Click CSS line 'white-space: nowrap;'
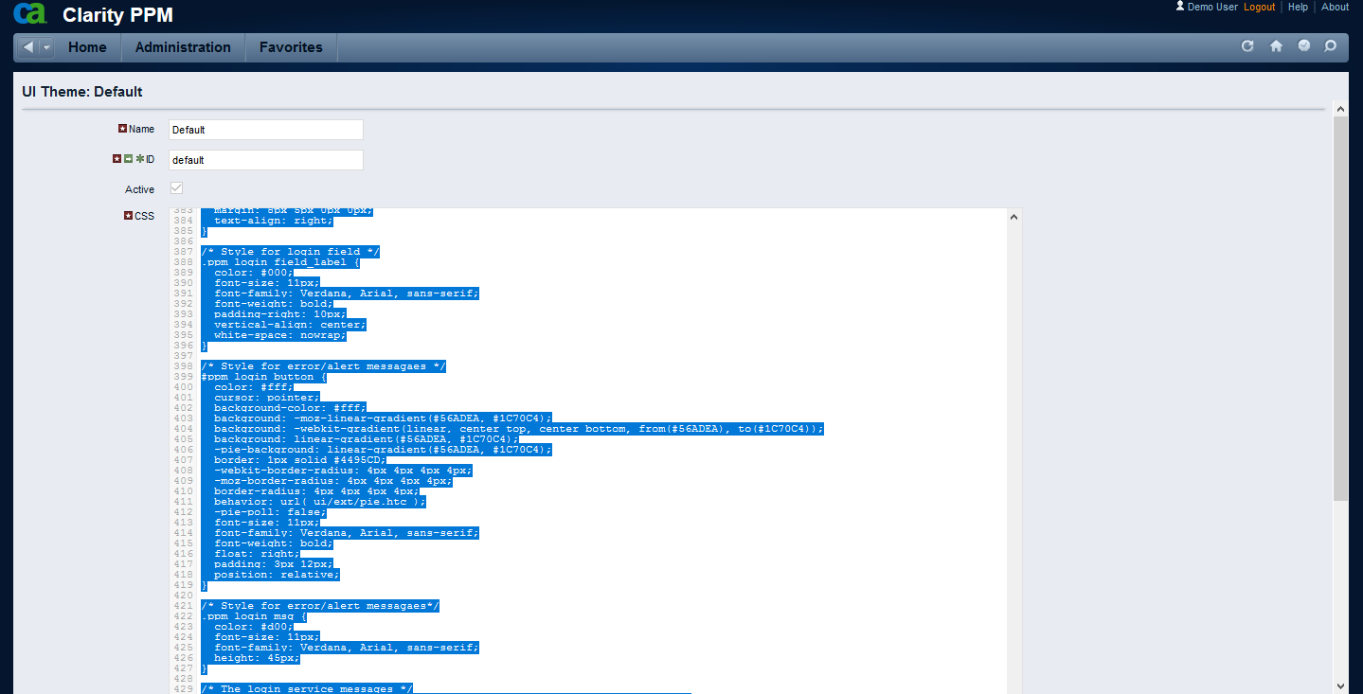Image resolution: width=1363 pixels, height=694 pixels. [280, 335]
